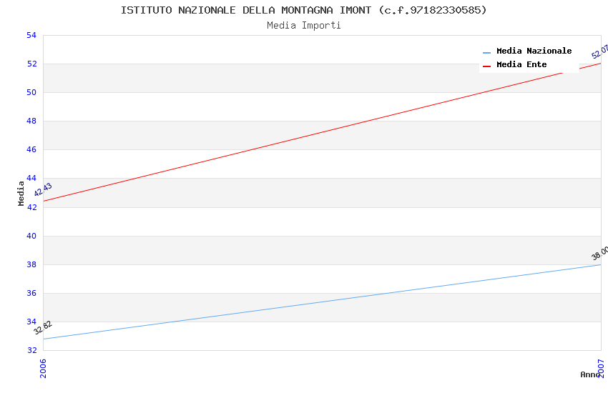The height and width of the screenshot is (393, 608).
Task: Click the y-axis tick value 48
Action: 31,121
